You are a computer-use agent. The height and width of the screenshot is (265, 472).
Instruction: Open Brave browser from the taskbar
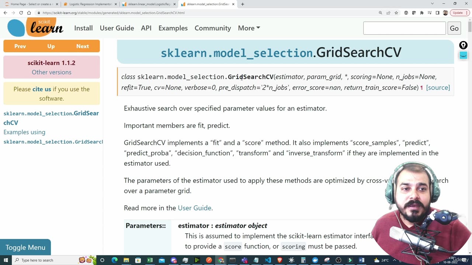coord(280,260)
